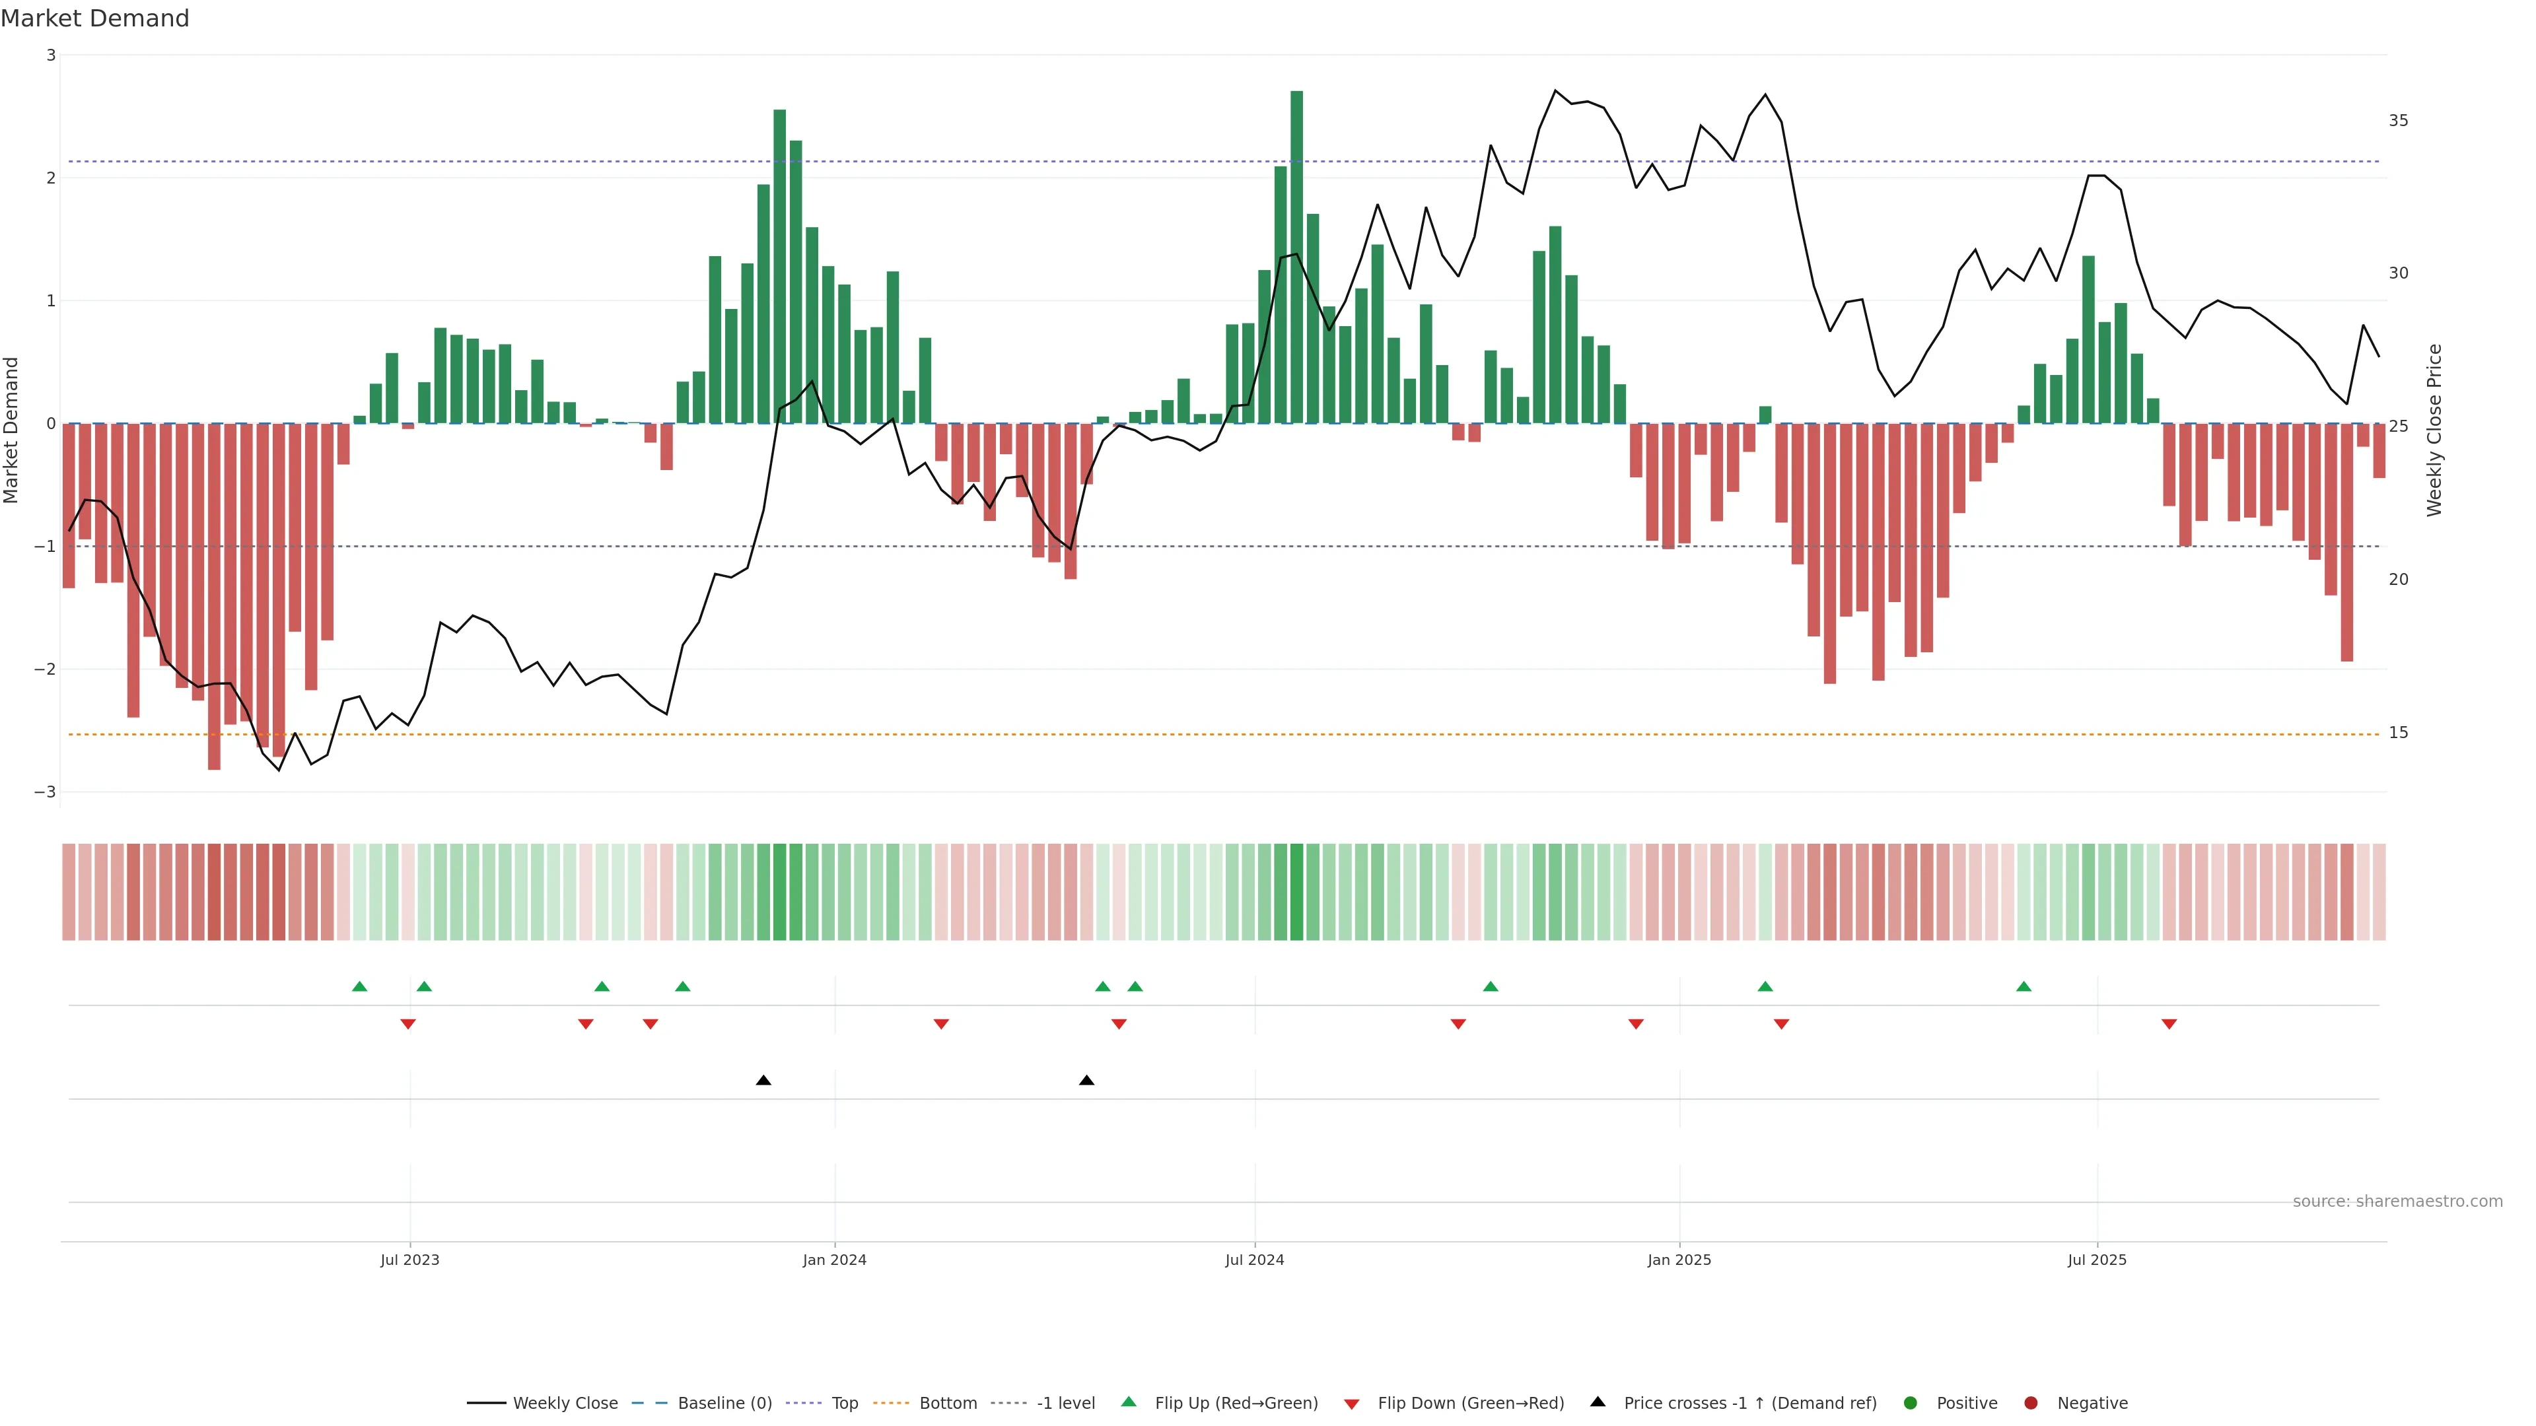2536x1426 pixels.
Task: Toggle the Top dotted line legend entry
Action: point(844,1404)
